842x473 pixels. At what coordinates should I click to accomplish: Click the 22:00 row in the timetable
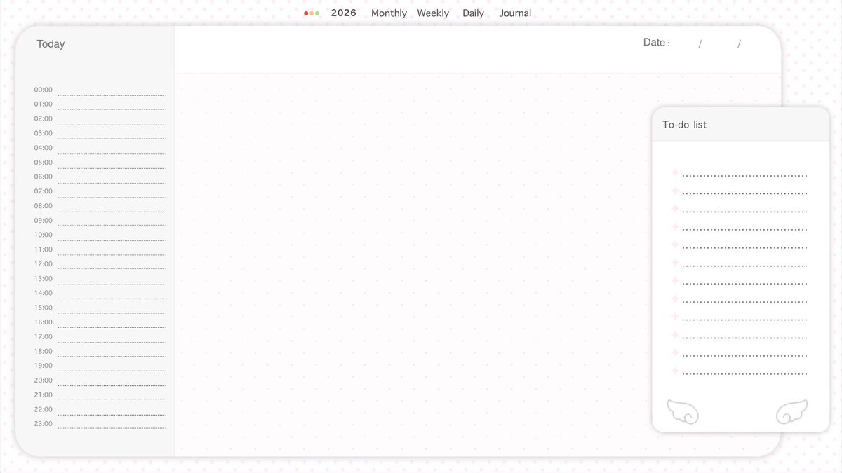point(99,410)
